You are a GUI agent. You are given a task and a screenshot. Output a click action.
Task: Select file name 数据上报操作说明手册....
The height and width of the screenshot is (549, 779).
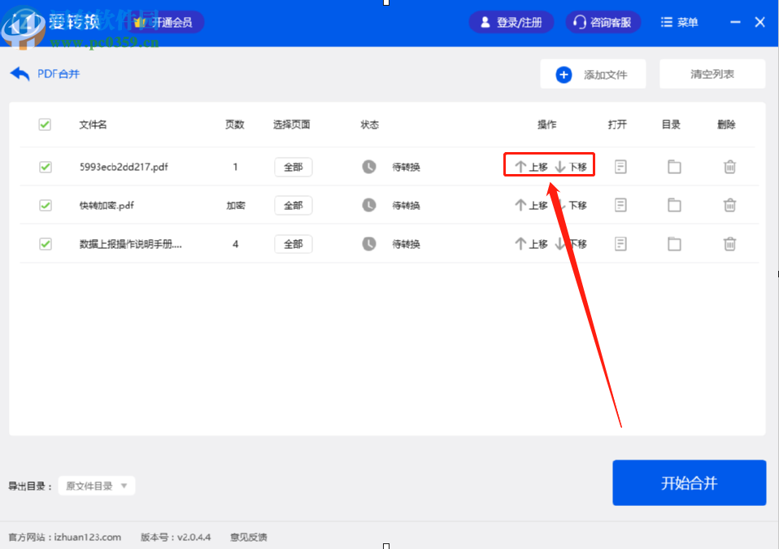pyautogui.click(x=131, y=244)
